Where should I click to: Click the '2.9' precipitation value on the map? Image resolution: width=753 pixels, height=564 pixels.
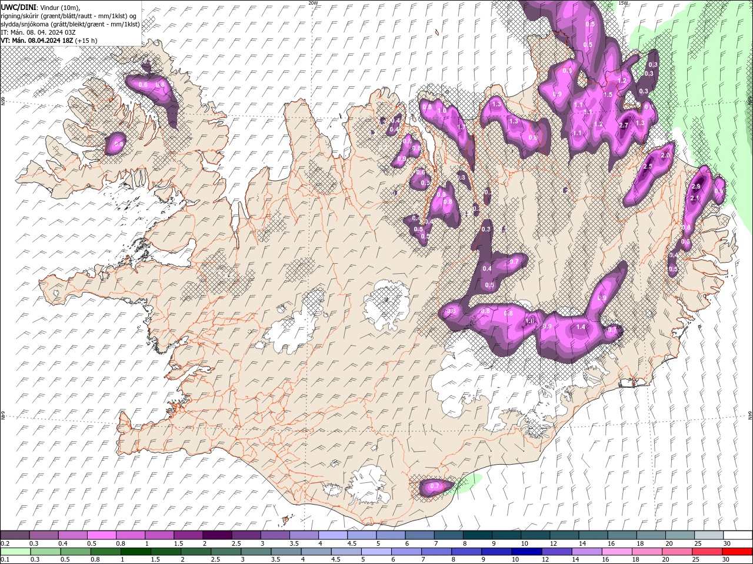(x=696, y=187)
